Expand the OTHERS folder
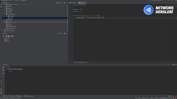Screen dimensions: 177x99 click(x=5, y=12)
